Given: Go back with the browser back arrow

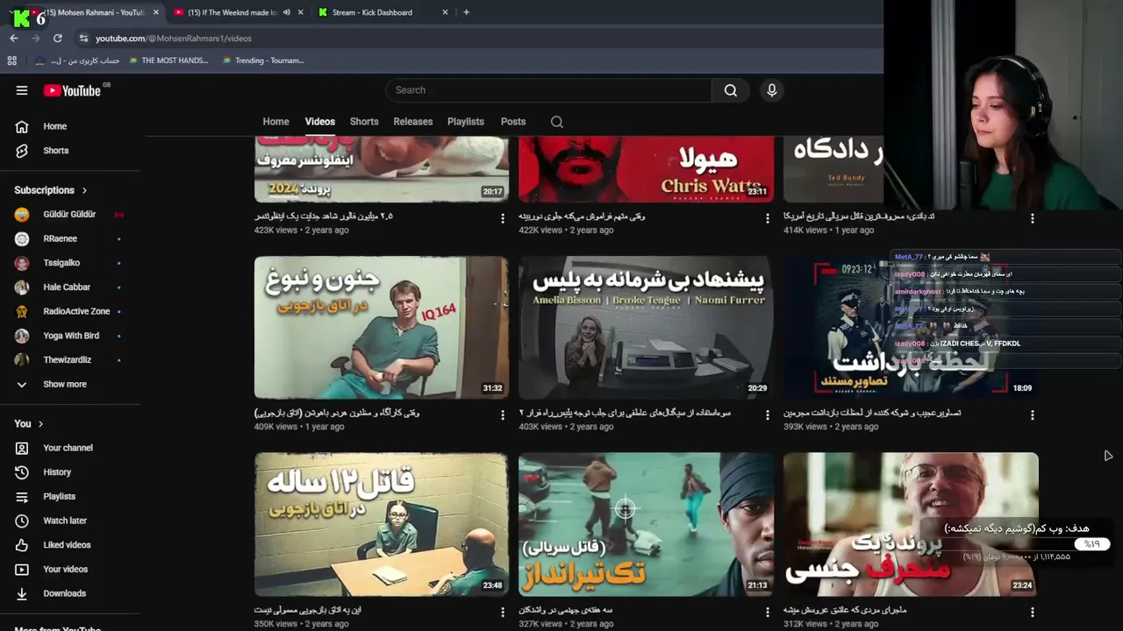Looking at the screenshot, I should (x=14, y=39).
